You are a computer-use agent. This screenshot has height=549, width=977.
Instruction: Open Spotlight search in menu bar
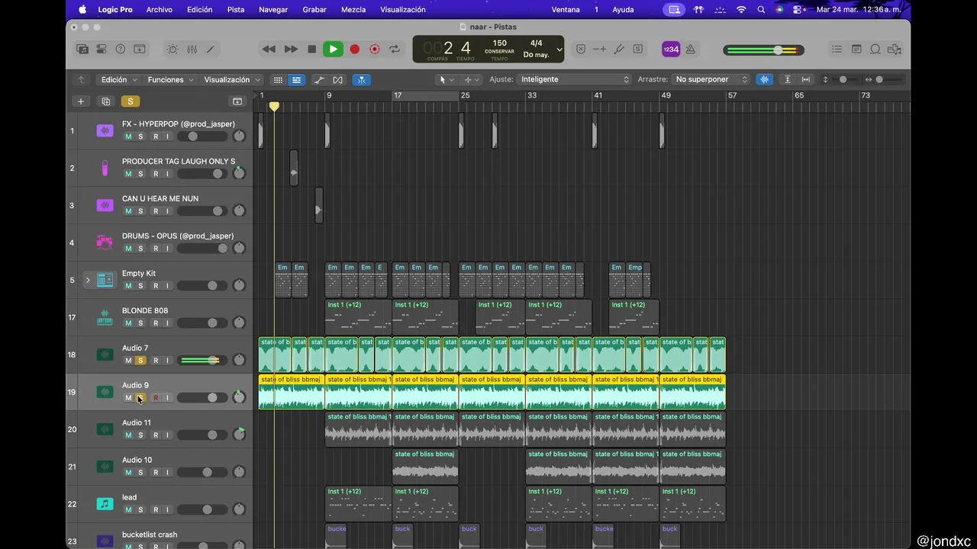[x=761, y=9]
